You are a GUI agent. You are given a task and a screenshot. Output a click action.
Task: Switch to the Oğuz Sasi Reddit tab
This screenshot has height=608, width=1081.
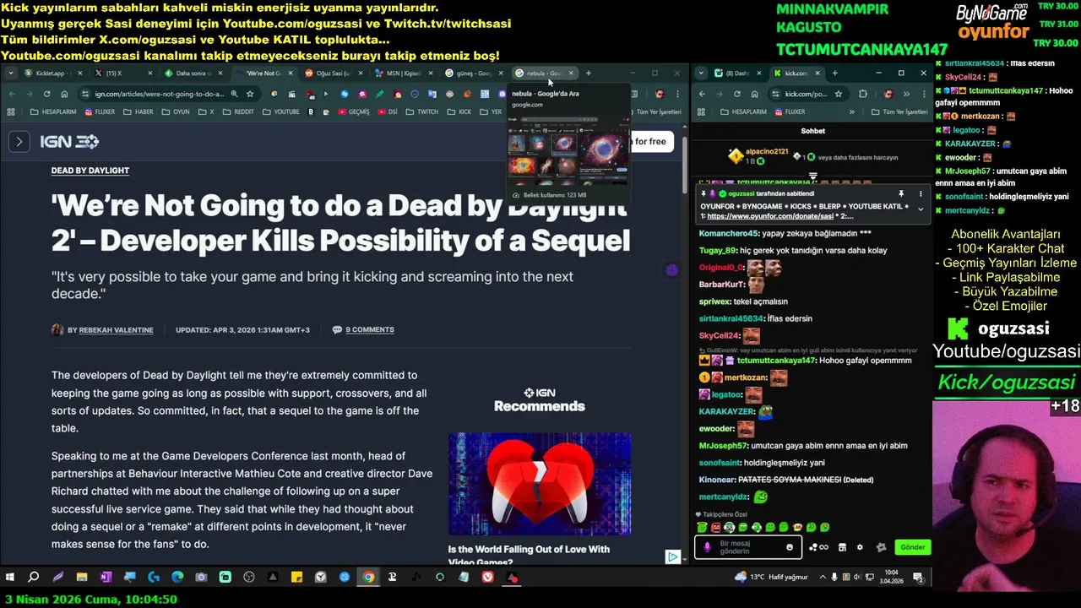pyautogui.click(x=333, y=73)
